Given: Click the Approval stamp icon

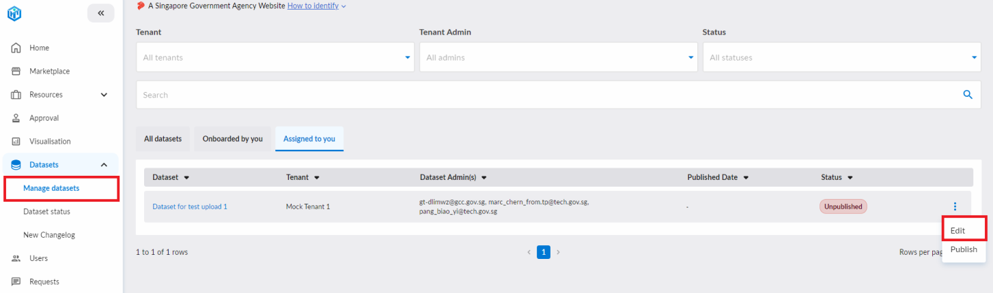Looking at the screenshot, I should coord(16,118).
